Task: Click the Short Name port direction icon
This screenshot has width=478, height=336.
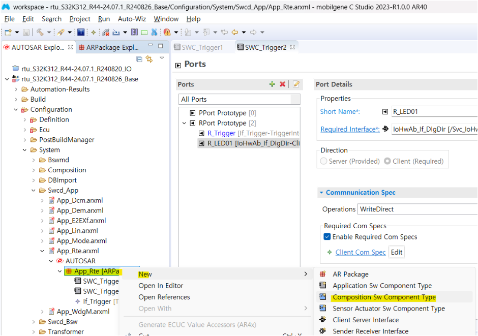Action: pyautogui.click(x=385, y=112)
